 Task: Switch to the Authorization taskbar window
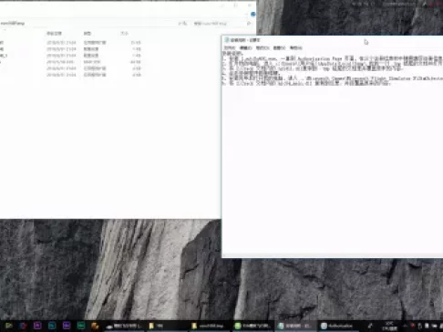tap(338, 326)
